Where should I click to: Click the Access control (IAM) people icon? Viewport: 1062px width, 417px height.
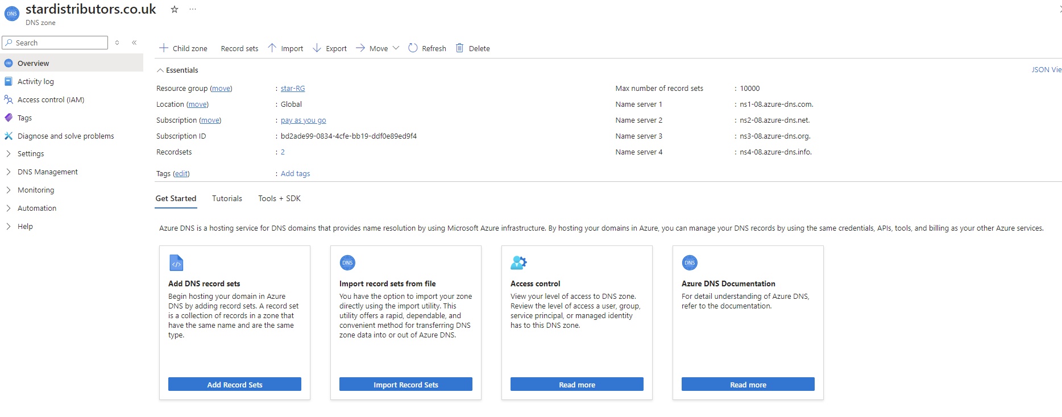9,99
